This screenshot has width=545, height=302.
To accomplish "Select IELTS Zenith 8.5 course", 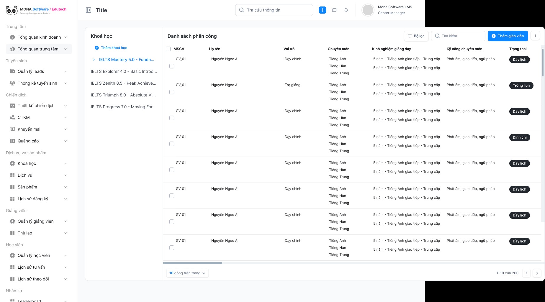I will coord(124,83).
